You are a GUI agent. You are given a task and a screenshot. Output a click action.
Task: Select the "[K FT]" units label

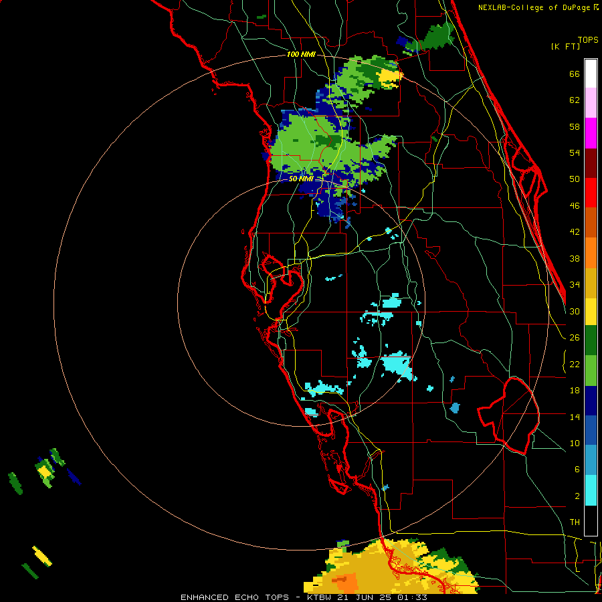coord(565,46)
